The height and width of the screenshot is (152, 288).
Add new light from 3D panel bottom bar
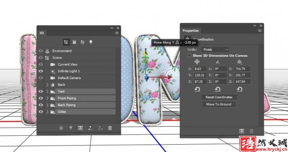71,128
